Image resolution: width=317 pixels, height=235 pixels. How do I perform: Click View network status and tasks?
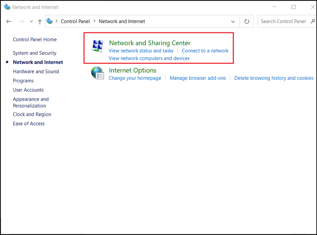(141, 51)
